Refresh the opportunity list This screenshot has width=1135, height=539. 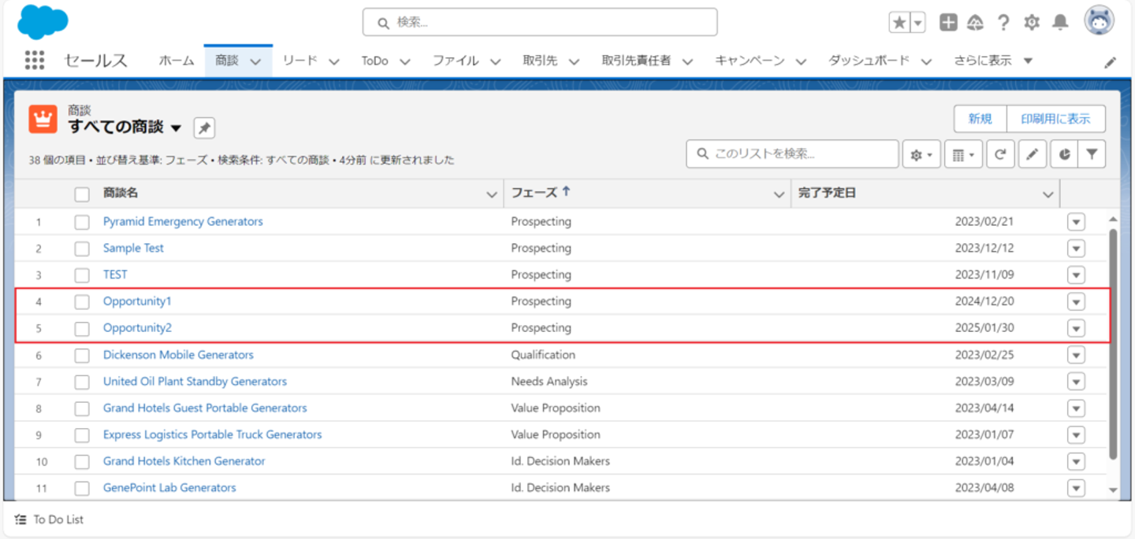click(x=999, y=155)
